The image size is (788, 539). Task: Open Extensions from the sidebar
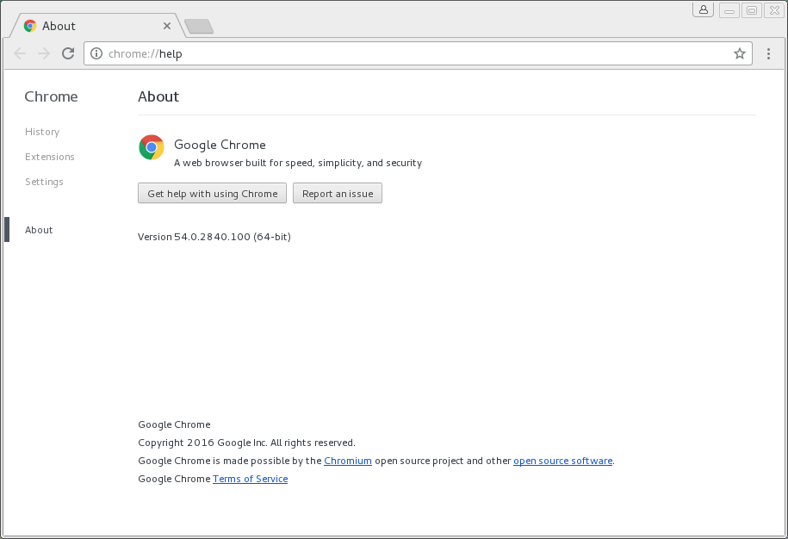pyautogui.click(x=50, y=157)
